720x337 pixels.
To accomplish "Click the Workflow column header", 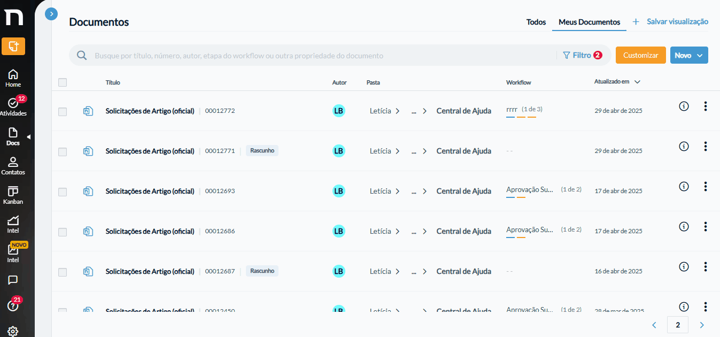I will [x=518, y=82].
